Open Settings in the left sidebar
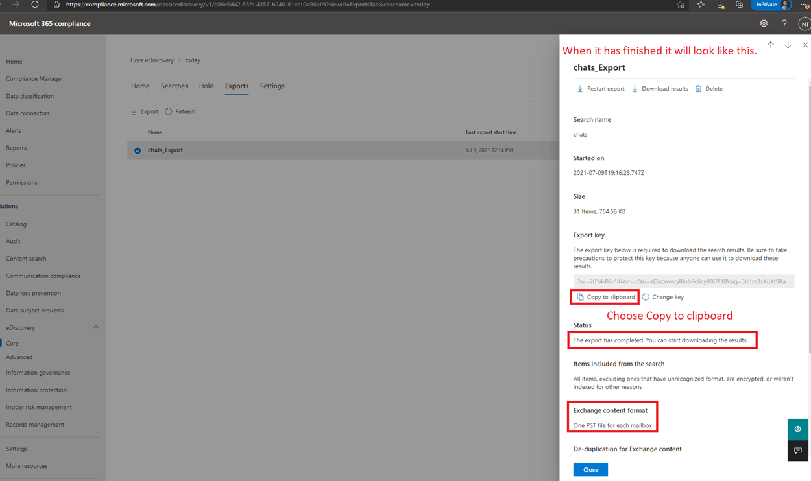 pos(17,449)
